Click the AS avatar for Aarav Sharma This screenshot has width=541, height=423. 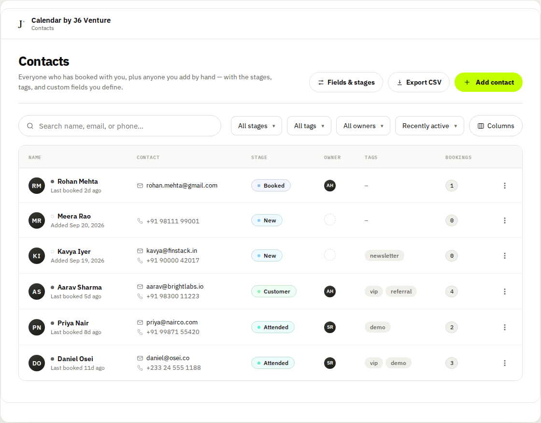[x=37, y=292]
